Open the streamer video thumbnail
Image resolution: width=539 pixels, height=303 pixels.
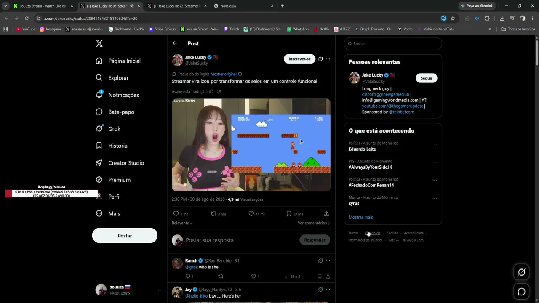point(251,145)
